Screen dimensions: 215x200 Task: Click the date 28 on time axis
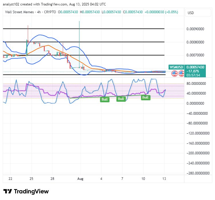point(52,179)
